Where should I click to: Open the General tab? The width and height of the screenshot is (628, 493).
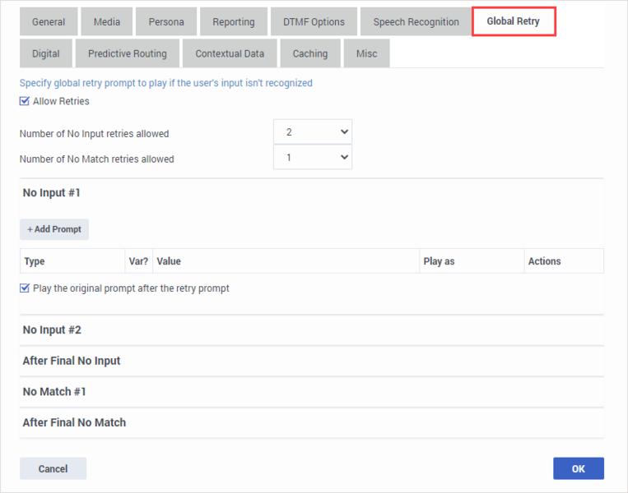[49, 21]
